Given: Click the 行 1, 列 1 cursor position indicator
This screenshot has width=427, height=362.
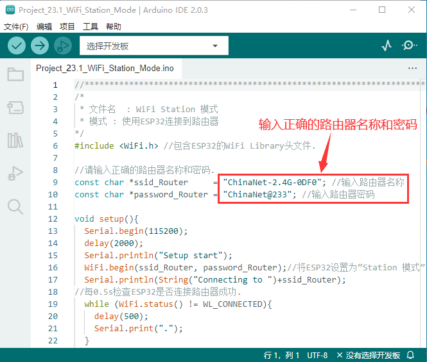Looking at the screenshot, I should pyautogui.click(x=283, y=355).
